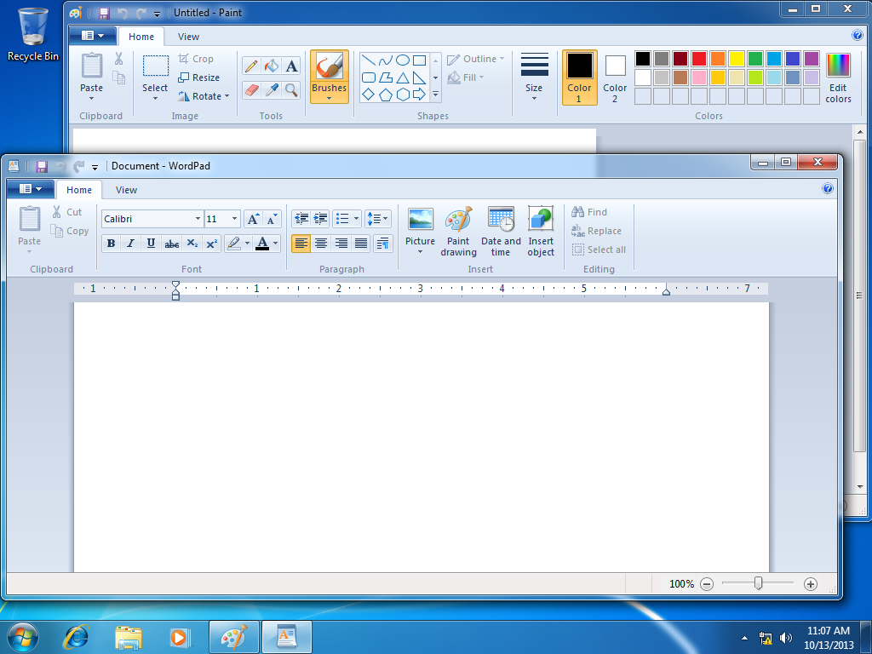Toggle Bold formatting in WordPad
The height and width of the screenshot is (654, 872).
pyautogui.click(x=112, y=243)
